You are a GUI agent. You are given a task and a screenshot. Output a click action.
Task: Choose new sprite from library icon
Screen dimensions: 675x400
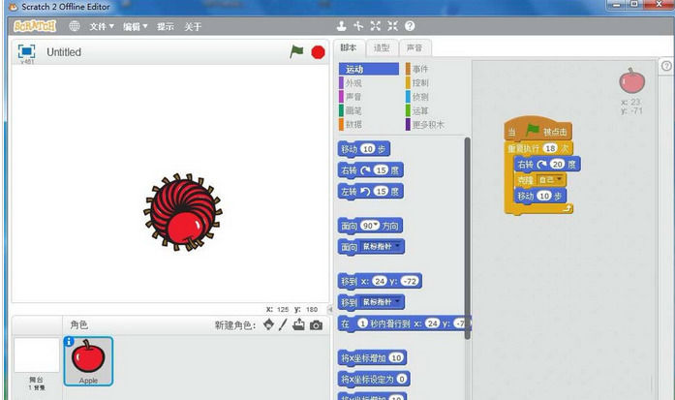pyautogui.click(x=268, y=324)
